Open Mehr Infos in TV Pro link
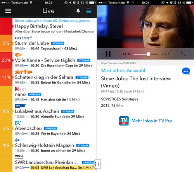Image resolution: width=194 pixels, height=172 pixels. tap(152, 121)
